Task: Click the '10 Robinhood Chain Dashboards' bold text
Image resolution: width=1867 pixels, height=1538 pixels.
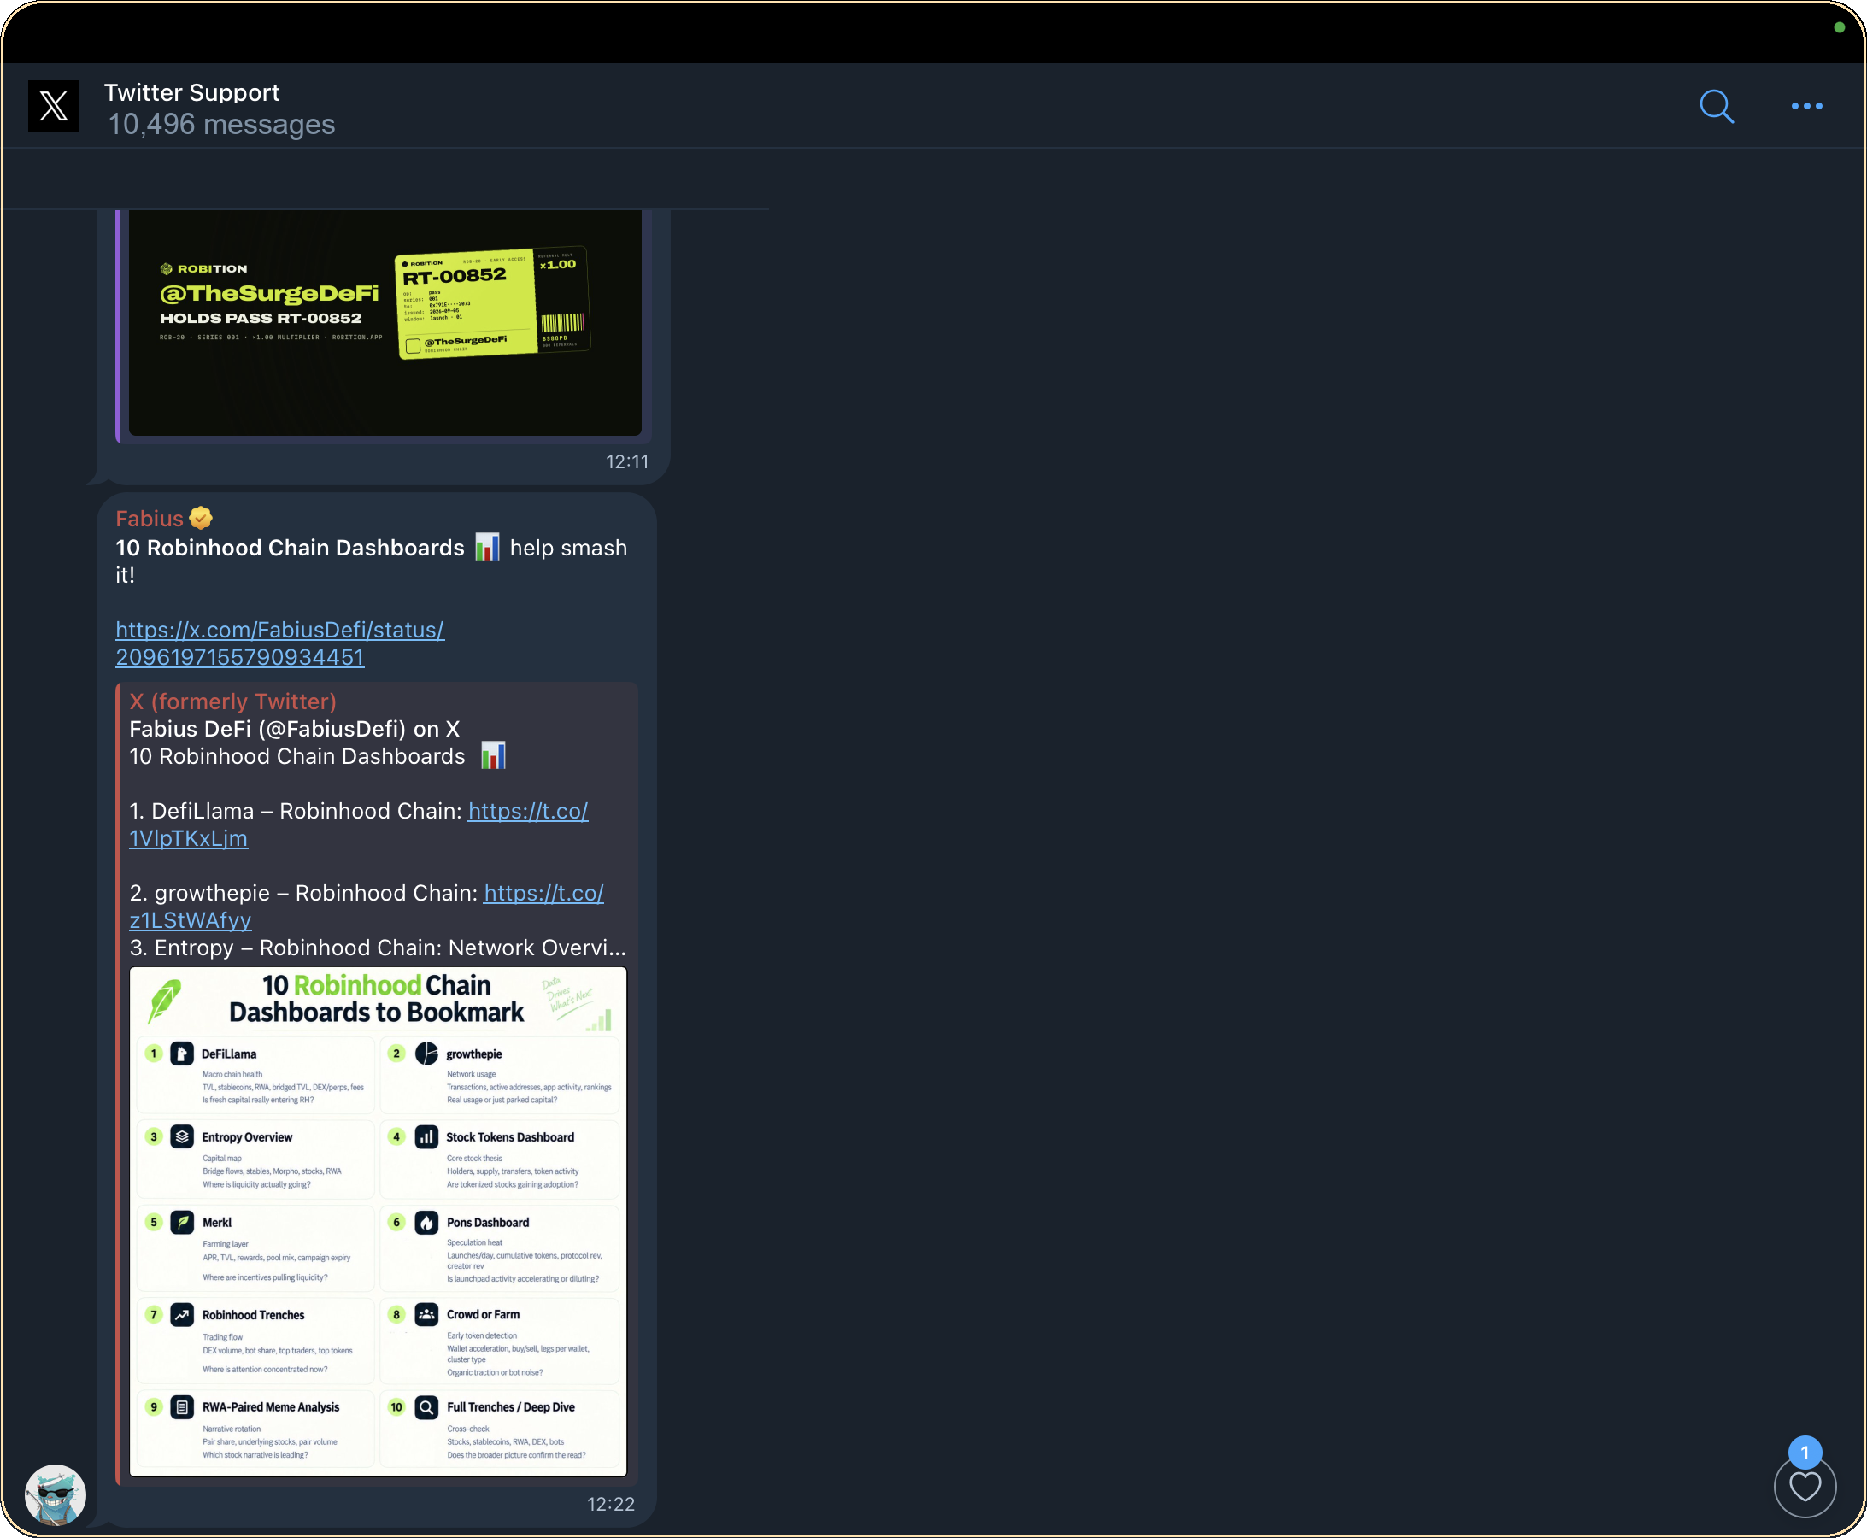Action: click(x=290, y=548)
